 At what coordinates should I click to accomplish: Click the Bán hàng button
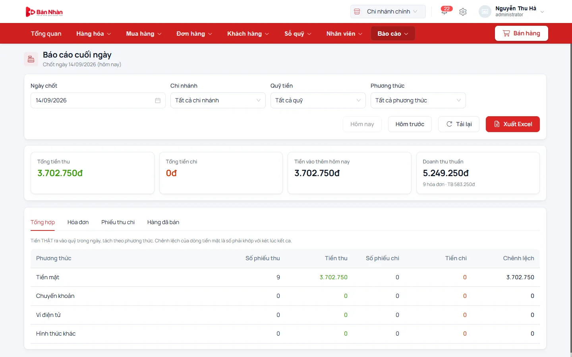[x=521, y=33]
